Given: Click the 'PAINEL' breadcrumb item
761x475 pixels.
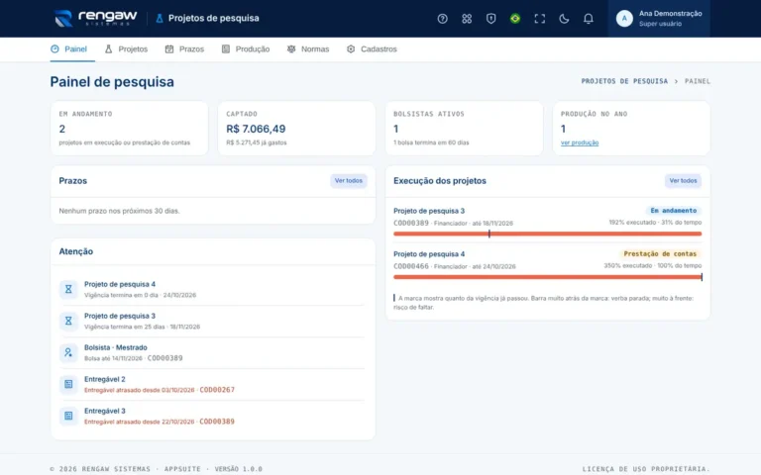Looking at the screenshot, I should pyautogui.click(x=698, y=81).
